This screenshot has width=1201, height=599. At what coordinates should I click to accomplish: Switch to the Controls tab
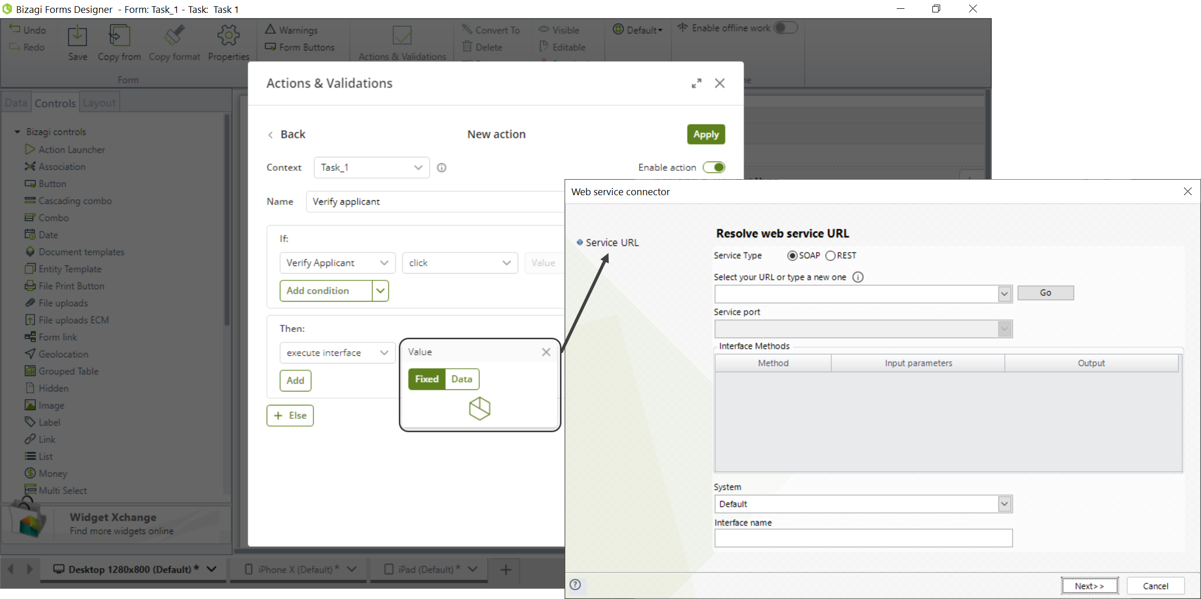(x=55, y=103)
